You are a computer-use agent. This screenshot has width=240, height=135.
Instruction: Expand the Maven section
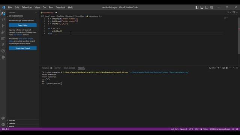pos(23,126)
